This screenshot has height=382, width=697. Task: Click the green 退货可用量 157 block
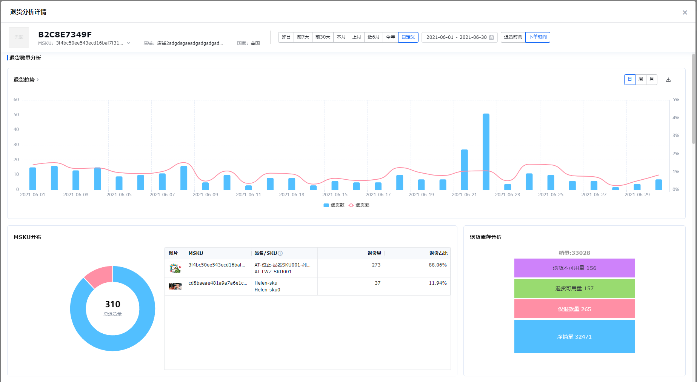click(574, 288)
